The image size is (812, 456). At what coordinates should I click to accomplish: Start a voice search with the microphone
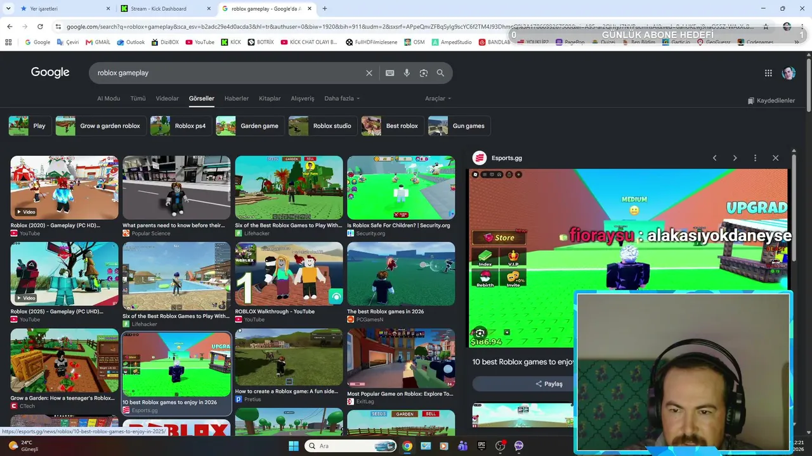pyautogui.click(x=407, y=73)
